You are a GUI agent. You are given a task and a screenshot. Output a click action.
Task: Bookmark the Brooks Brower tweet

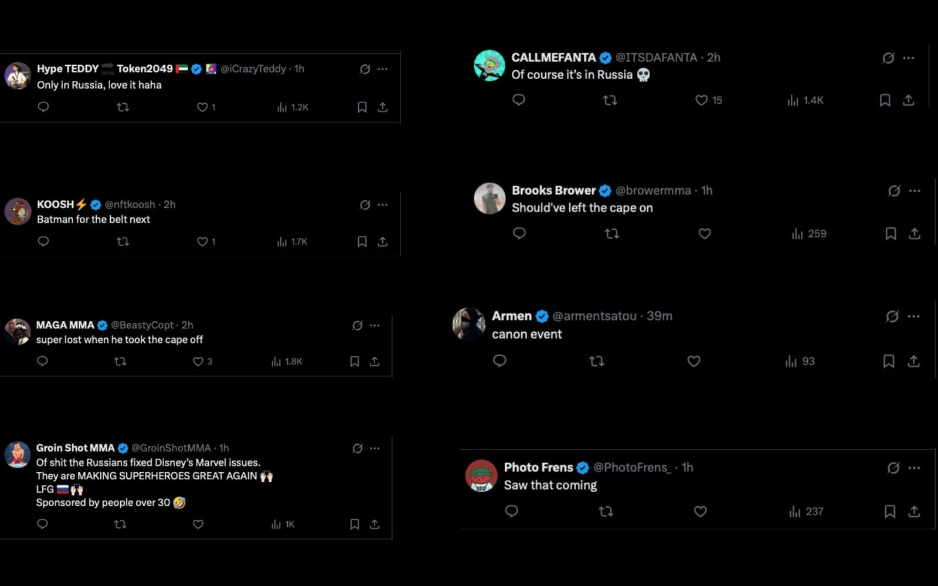(891, 234)
